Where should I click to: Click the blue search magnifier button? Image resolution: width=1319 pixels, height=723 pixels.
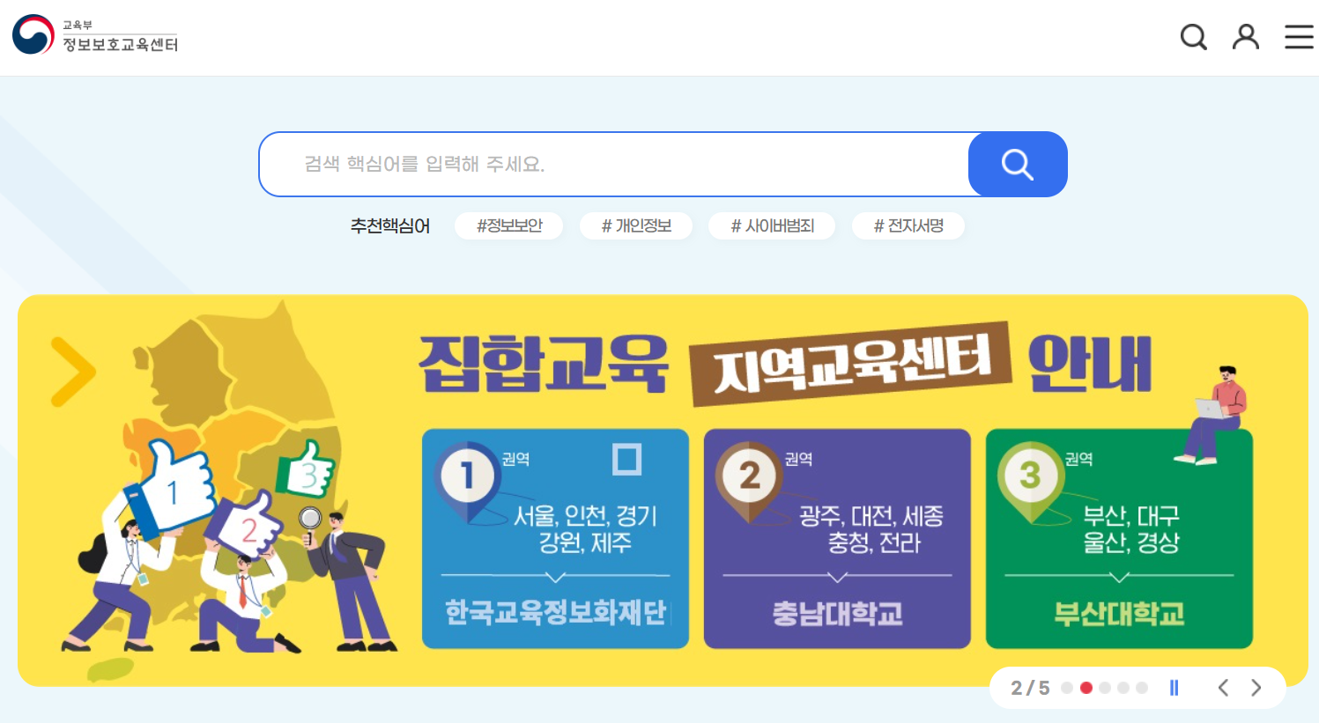pos(1018,164)
